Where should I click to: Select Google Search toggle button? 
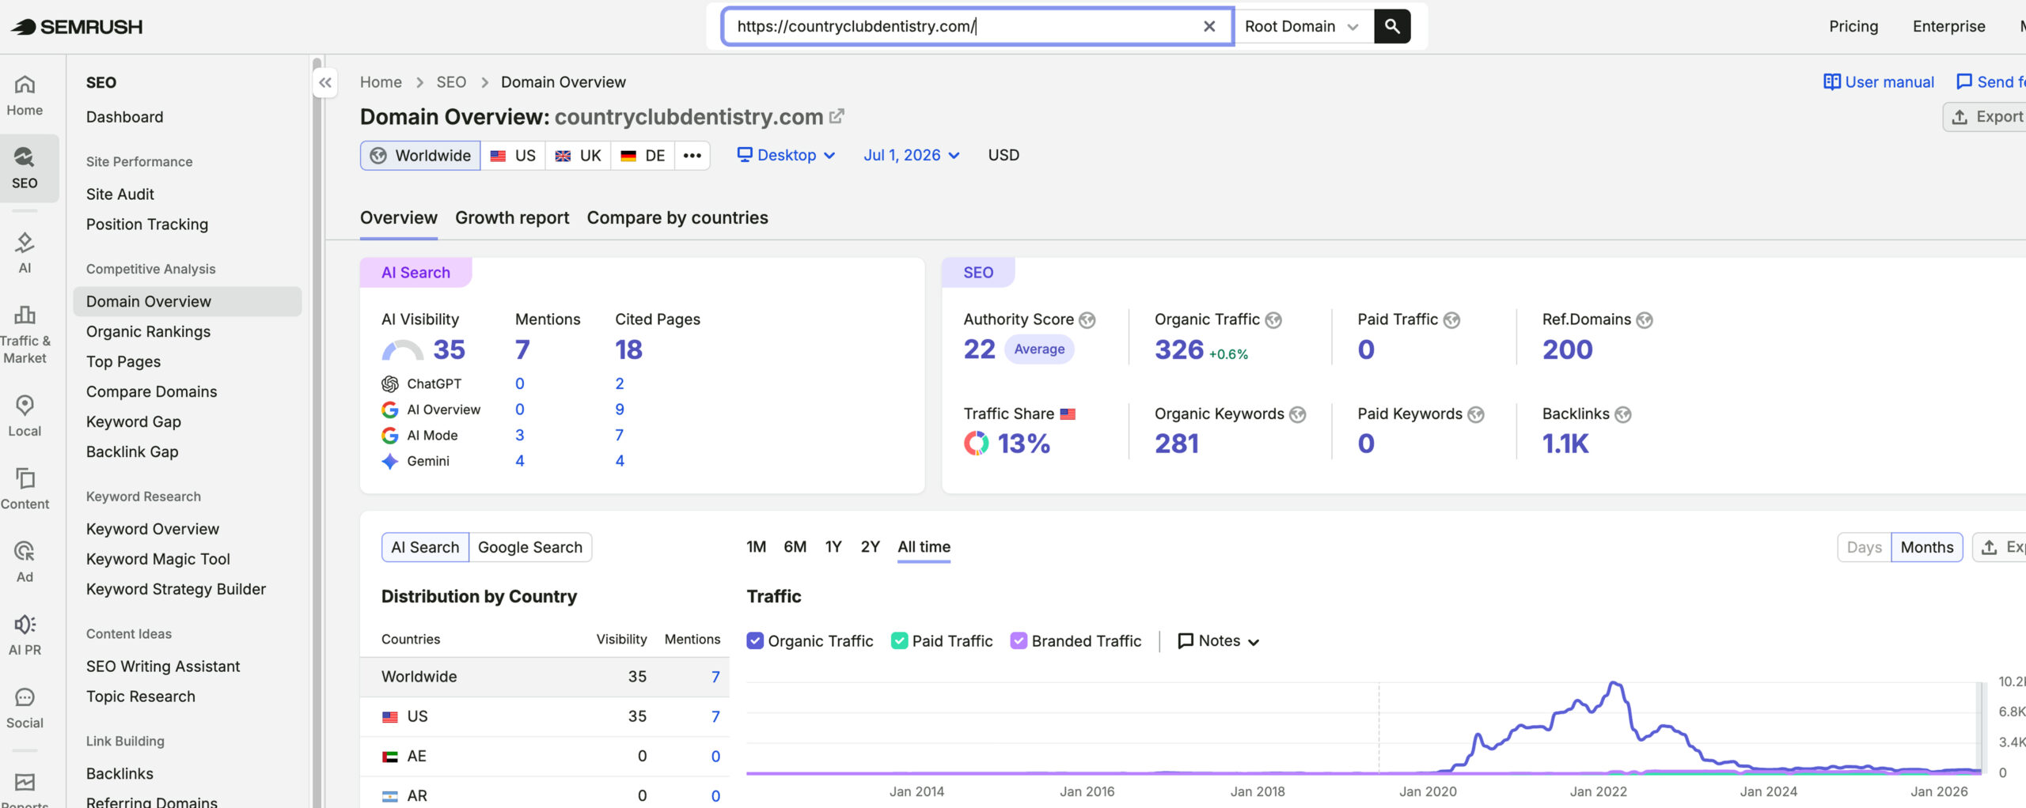(530, 547)
